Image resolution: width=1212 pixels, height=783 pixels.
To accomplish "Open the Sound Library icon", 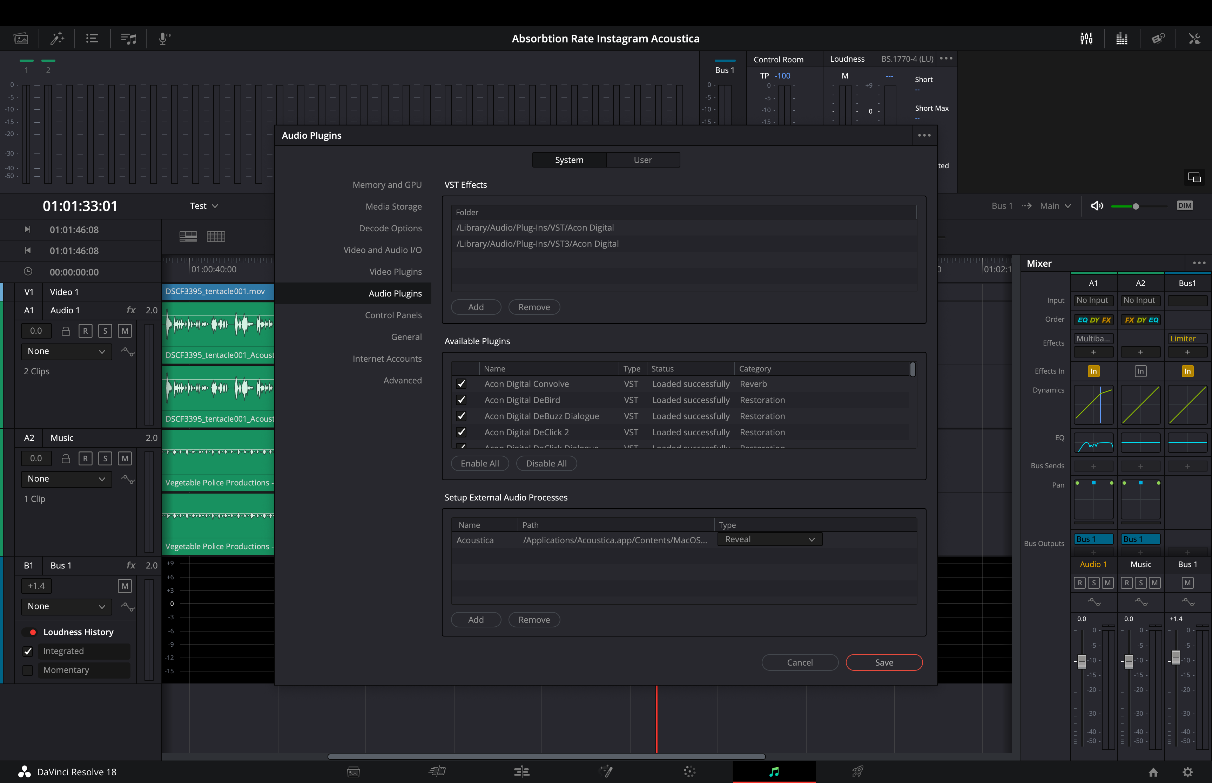I will 128,39.
